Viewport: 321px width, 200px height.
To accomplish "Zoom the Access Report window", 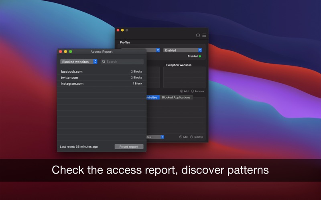I will tap(71, 52).
